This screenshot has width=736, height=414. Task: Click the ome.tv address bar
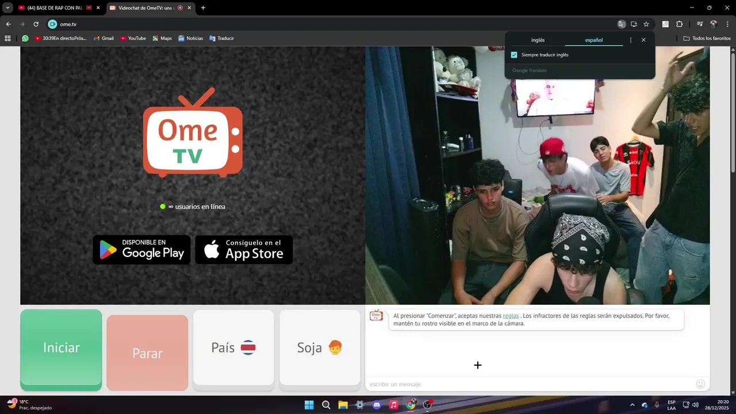333,24
